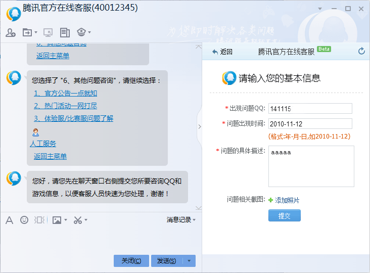Open the send options dropdown arrow
Screen dimensions: 370x273
(189, 261)
